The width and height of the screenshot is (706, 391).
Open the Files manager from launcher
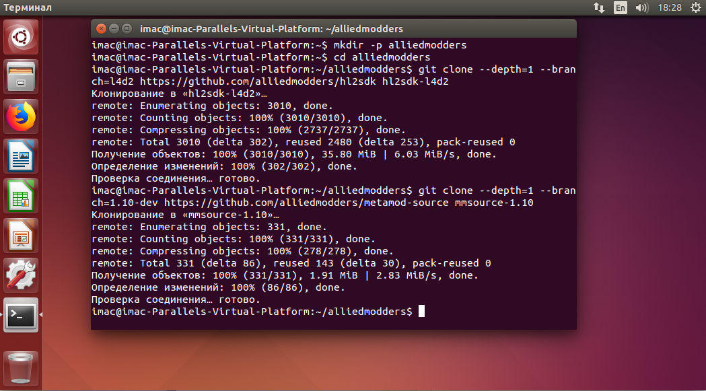click(x=21, y=77)
